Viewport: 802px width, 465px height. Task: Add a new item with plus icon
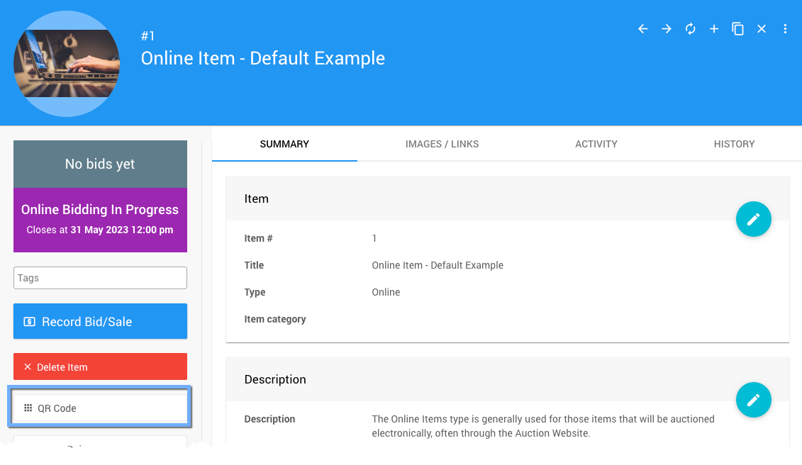point(714,29)
